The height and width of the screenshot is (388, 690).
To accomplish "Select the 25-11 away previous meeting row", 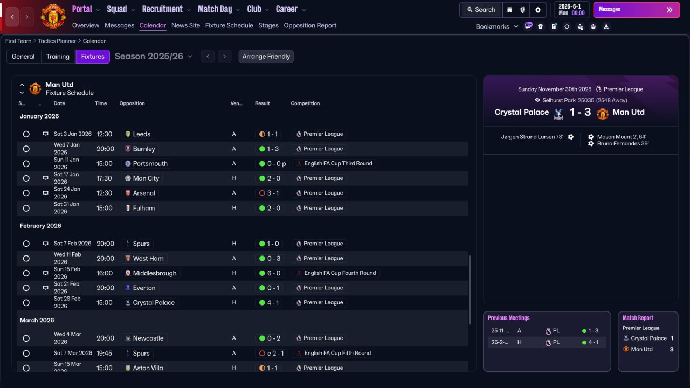I will pos(547,331).
